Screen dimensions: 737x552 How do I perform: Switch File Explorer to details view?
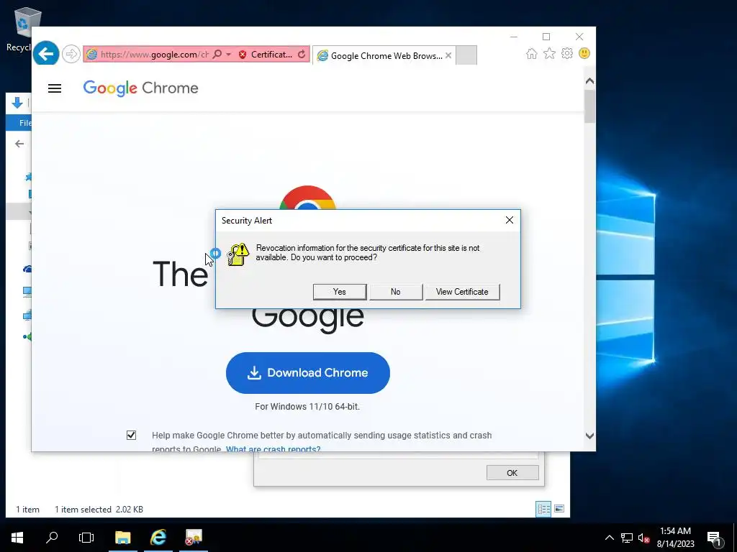544,509
